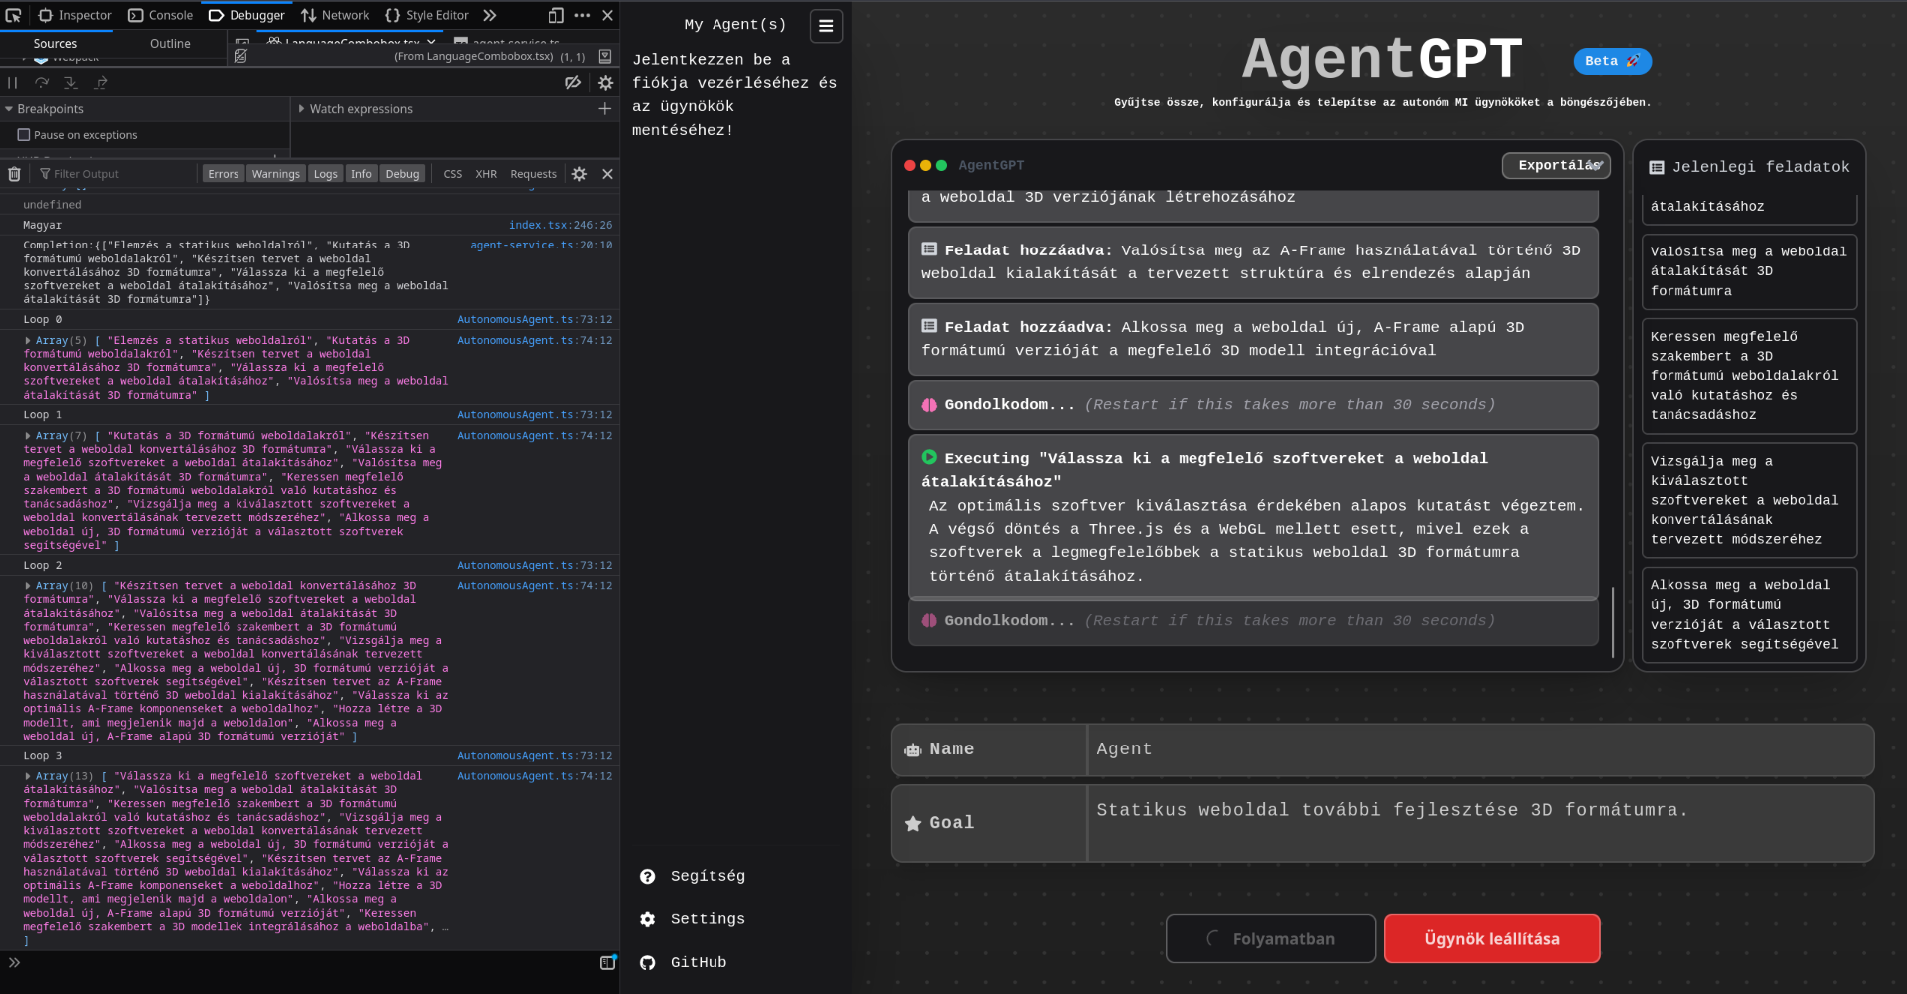Open console settings gear

tap(580, 174)
